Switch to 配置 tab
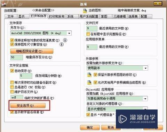The height and width of the screenshot is (132, 167). coord(146,17)
